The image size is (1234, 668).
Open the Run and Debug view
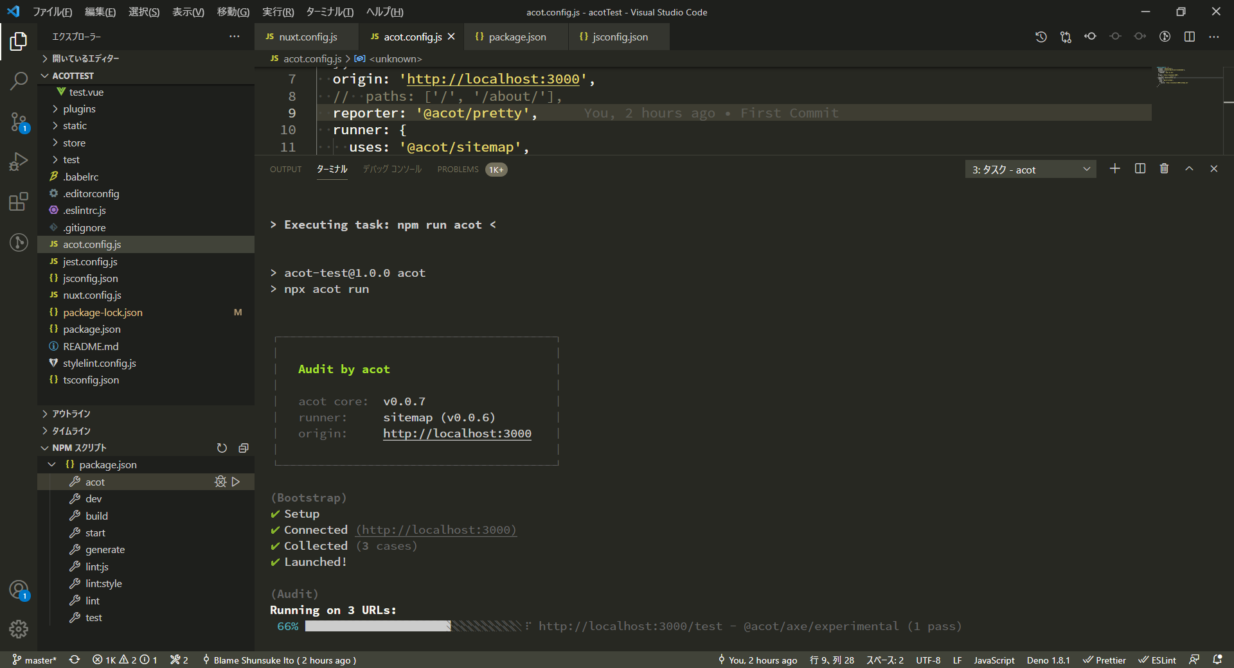click(x=19, y=161)
